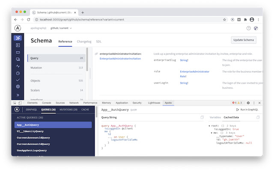The width and height of the screenshot is (274, 171).
Task: Click the help question mark icon
Action: (x=249, y=28)
